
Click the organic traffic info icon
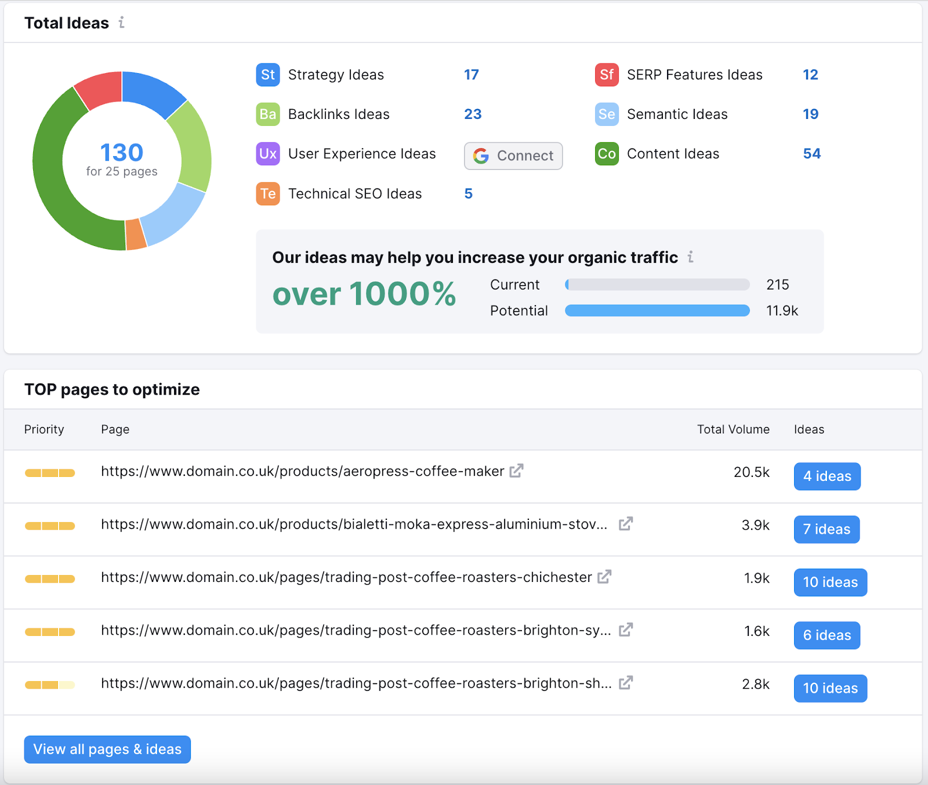pyautogui.click(x=690, y=257)
